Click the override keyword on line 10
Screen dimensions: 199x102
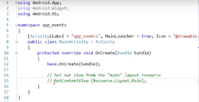click(x=71, y=53)
